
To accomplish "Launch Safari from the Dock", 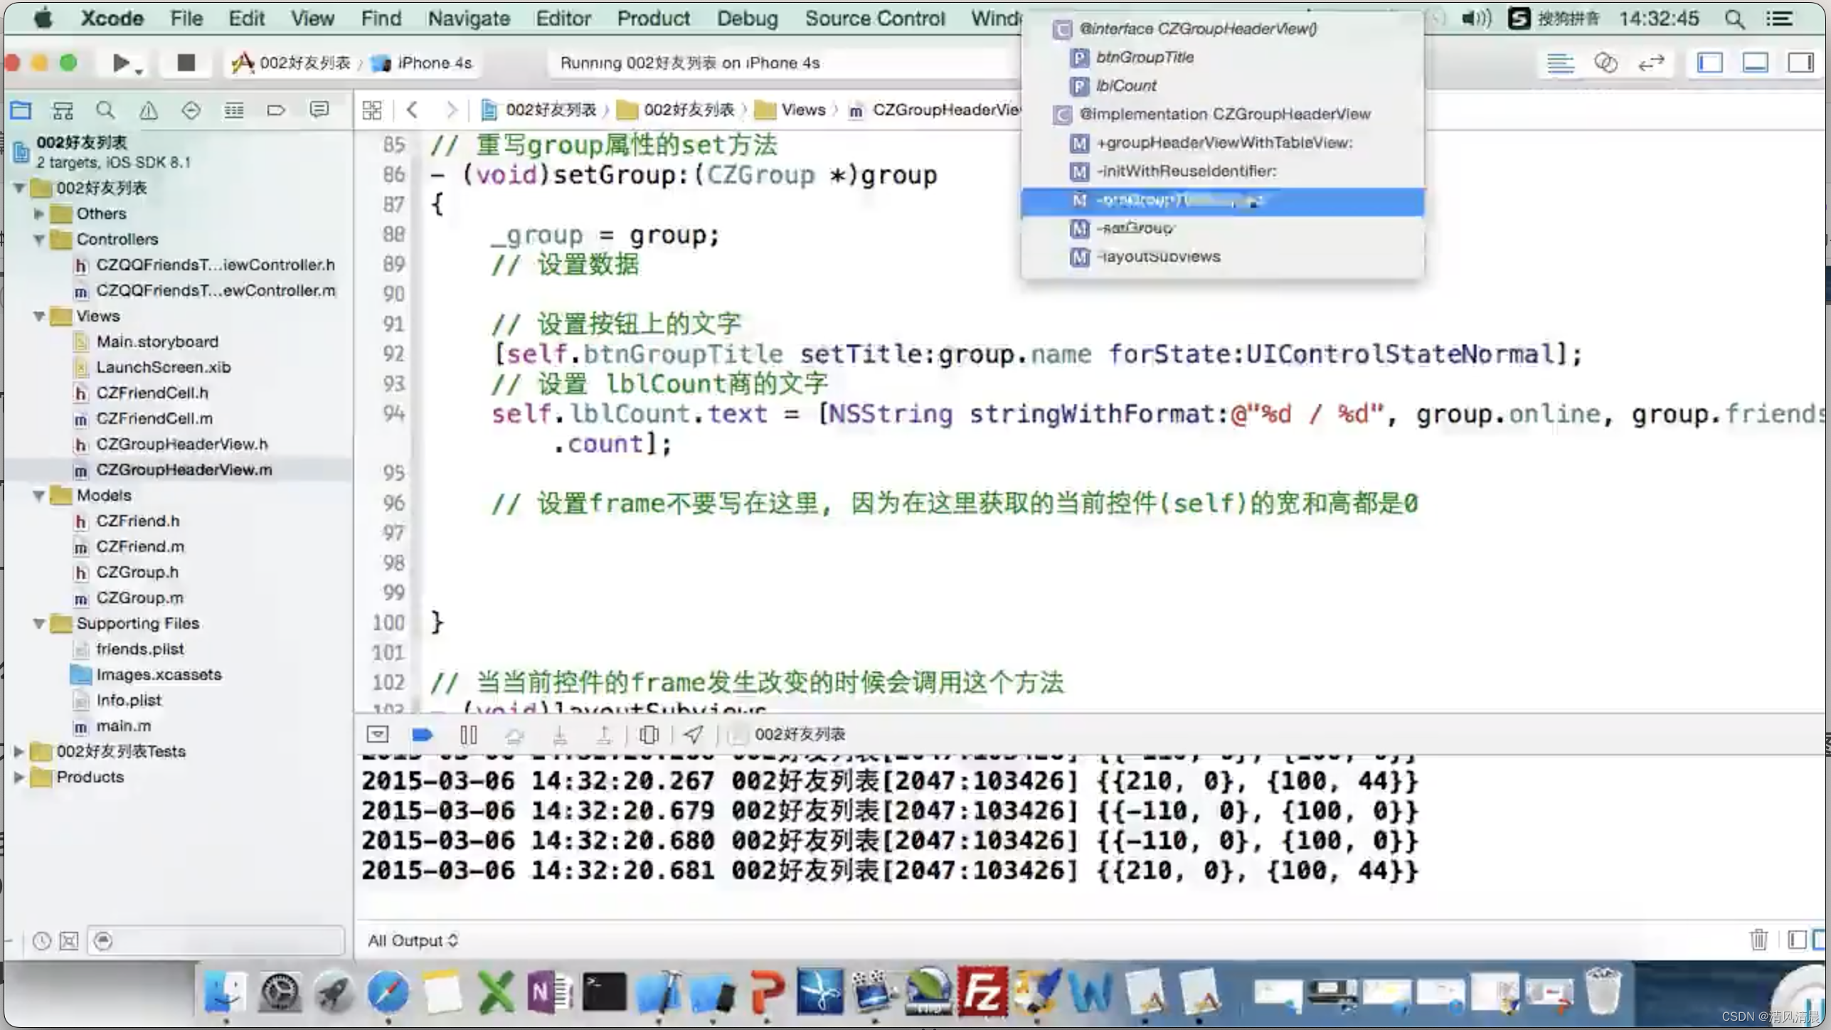I will (x=388, y=992).
